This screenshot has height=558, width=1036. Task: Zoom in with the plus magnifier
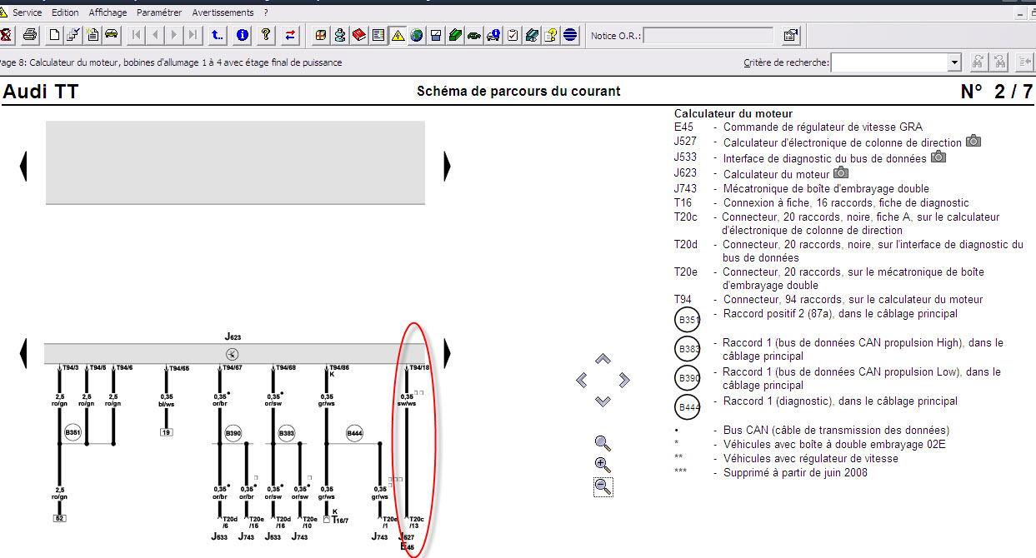(x=603, y=466)
